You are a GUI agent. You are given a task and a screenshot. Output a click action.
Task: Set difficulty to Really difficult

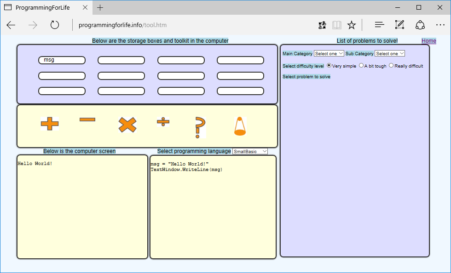[x=391, y=66]
